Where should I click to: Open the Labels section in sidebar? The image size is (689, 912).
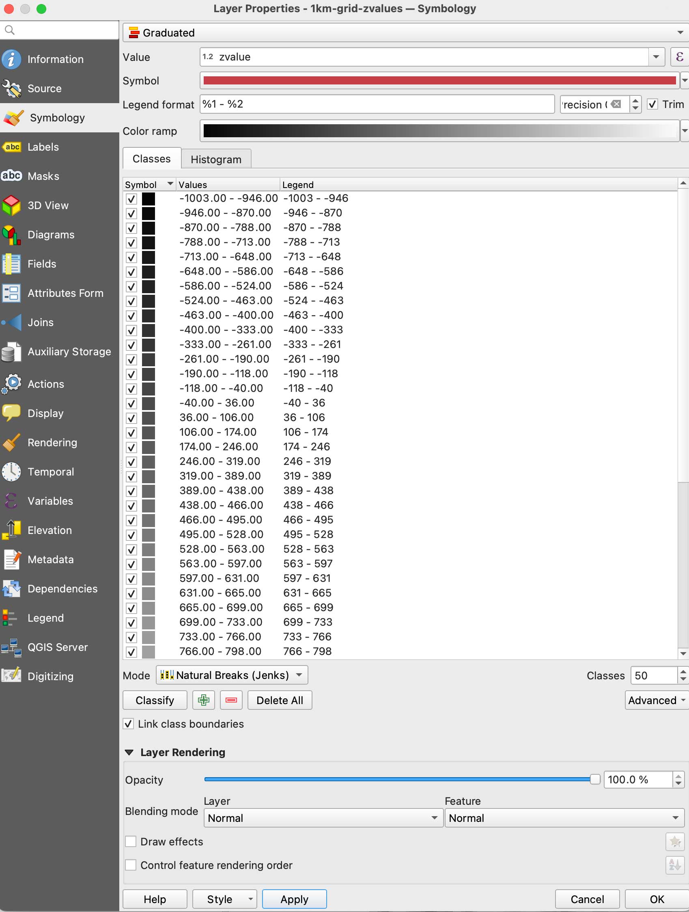tap(43, 147)
